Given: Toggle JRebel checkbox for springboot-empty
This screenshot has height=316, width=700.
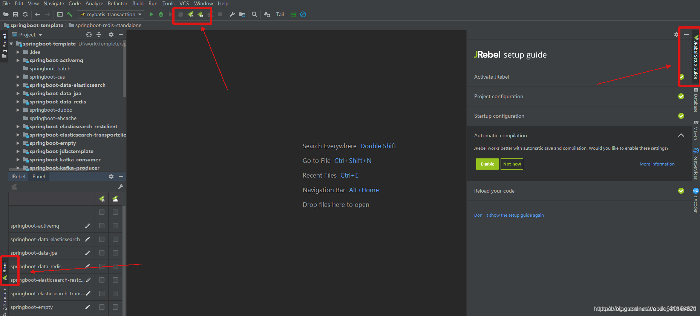Looking at the screenshot, I should pyautogui.click(x=102, y=307).
